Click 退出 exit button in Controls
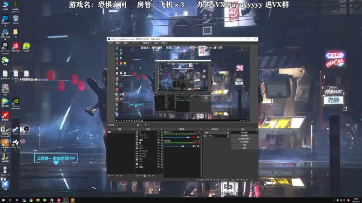Screen dimensions: 362x203 pos(244,148)
